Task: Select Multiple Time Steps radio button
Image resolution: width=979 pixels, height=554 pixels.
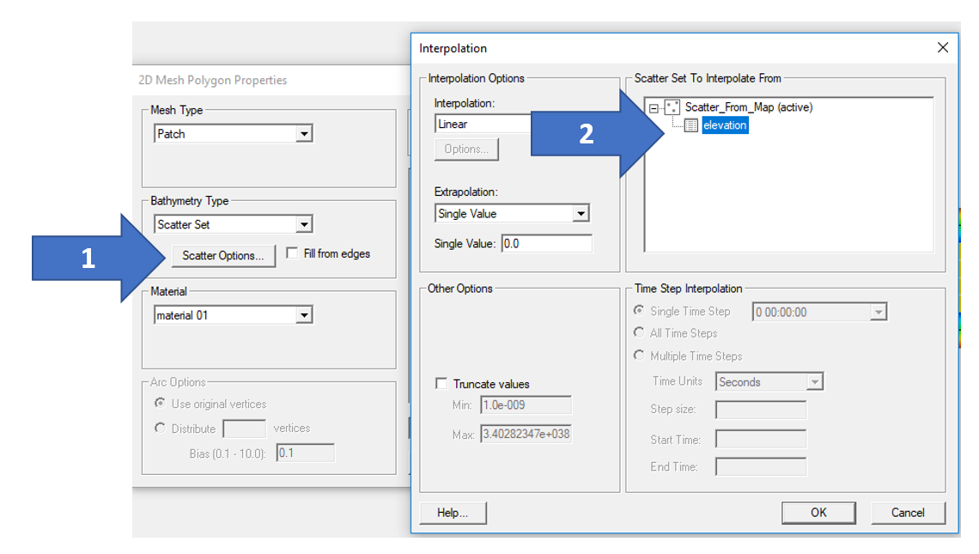Action: (639, 356)
